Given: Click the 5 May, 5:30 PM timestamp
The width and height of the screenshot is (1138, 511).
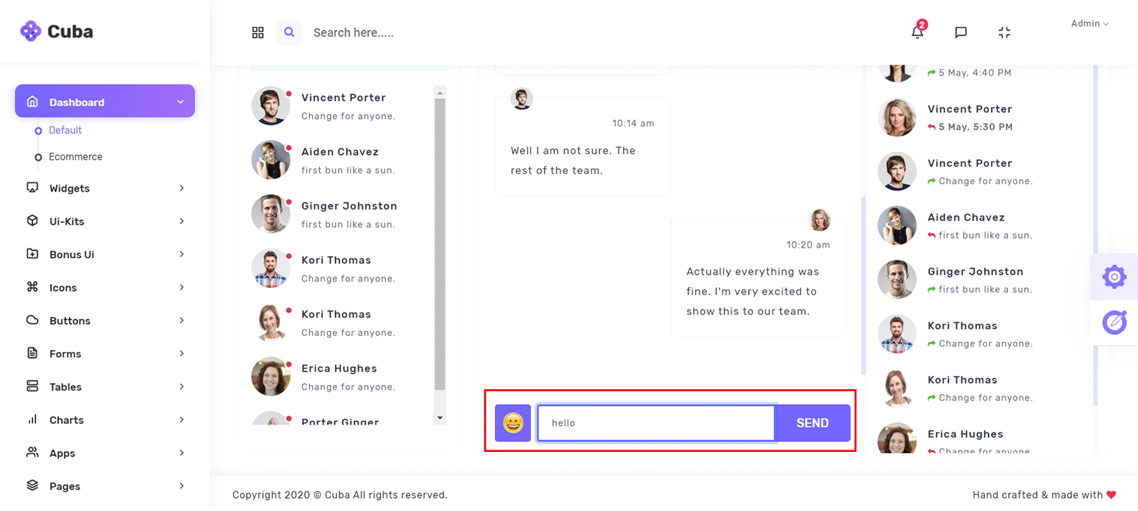Looking at the screenshot, I should coord(975,127).
